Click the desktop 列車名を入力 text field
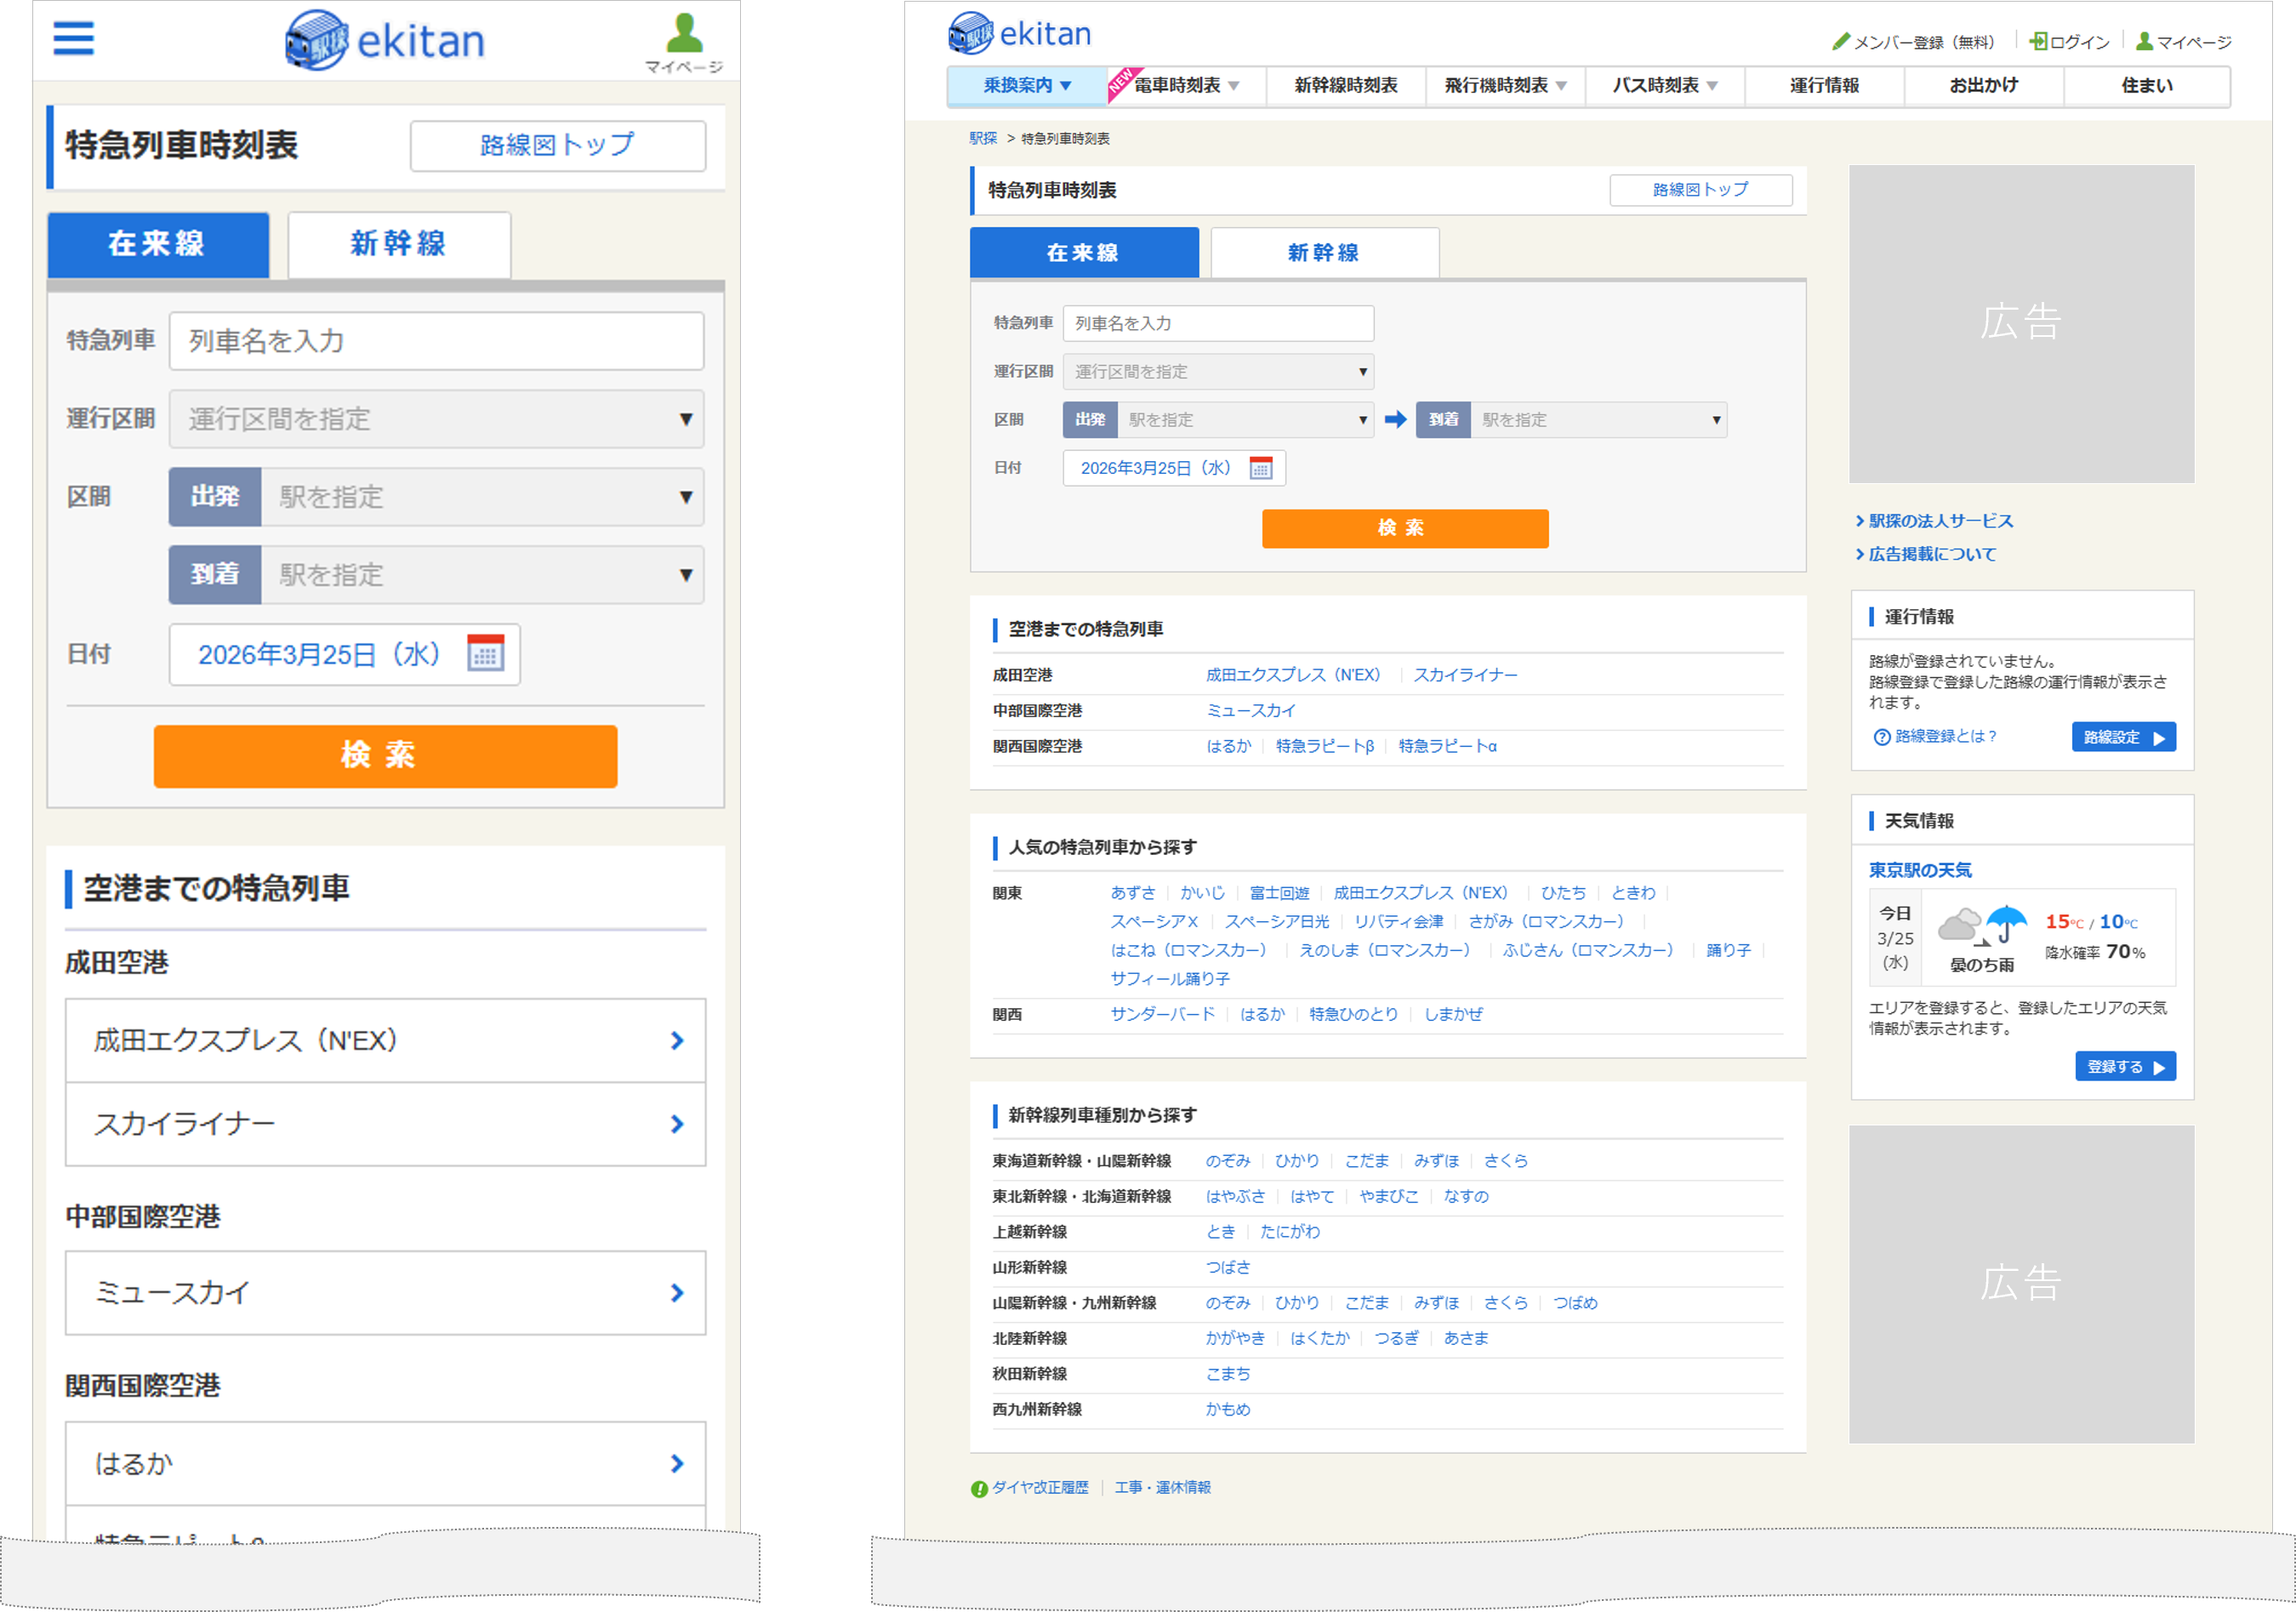This screenshot has width=2296, height=1612. (x=1217, y=323)
